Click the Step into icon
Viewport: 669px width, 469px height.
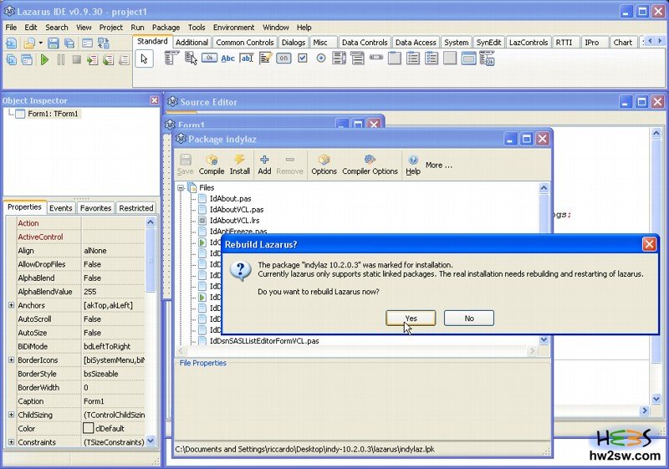(x=93, y=59)
